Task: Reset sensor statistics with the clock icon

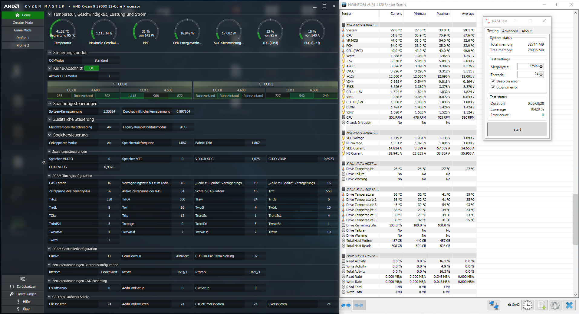Action: [x=528, y=305]
